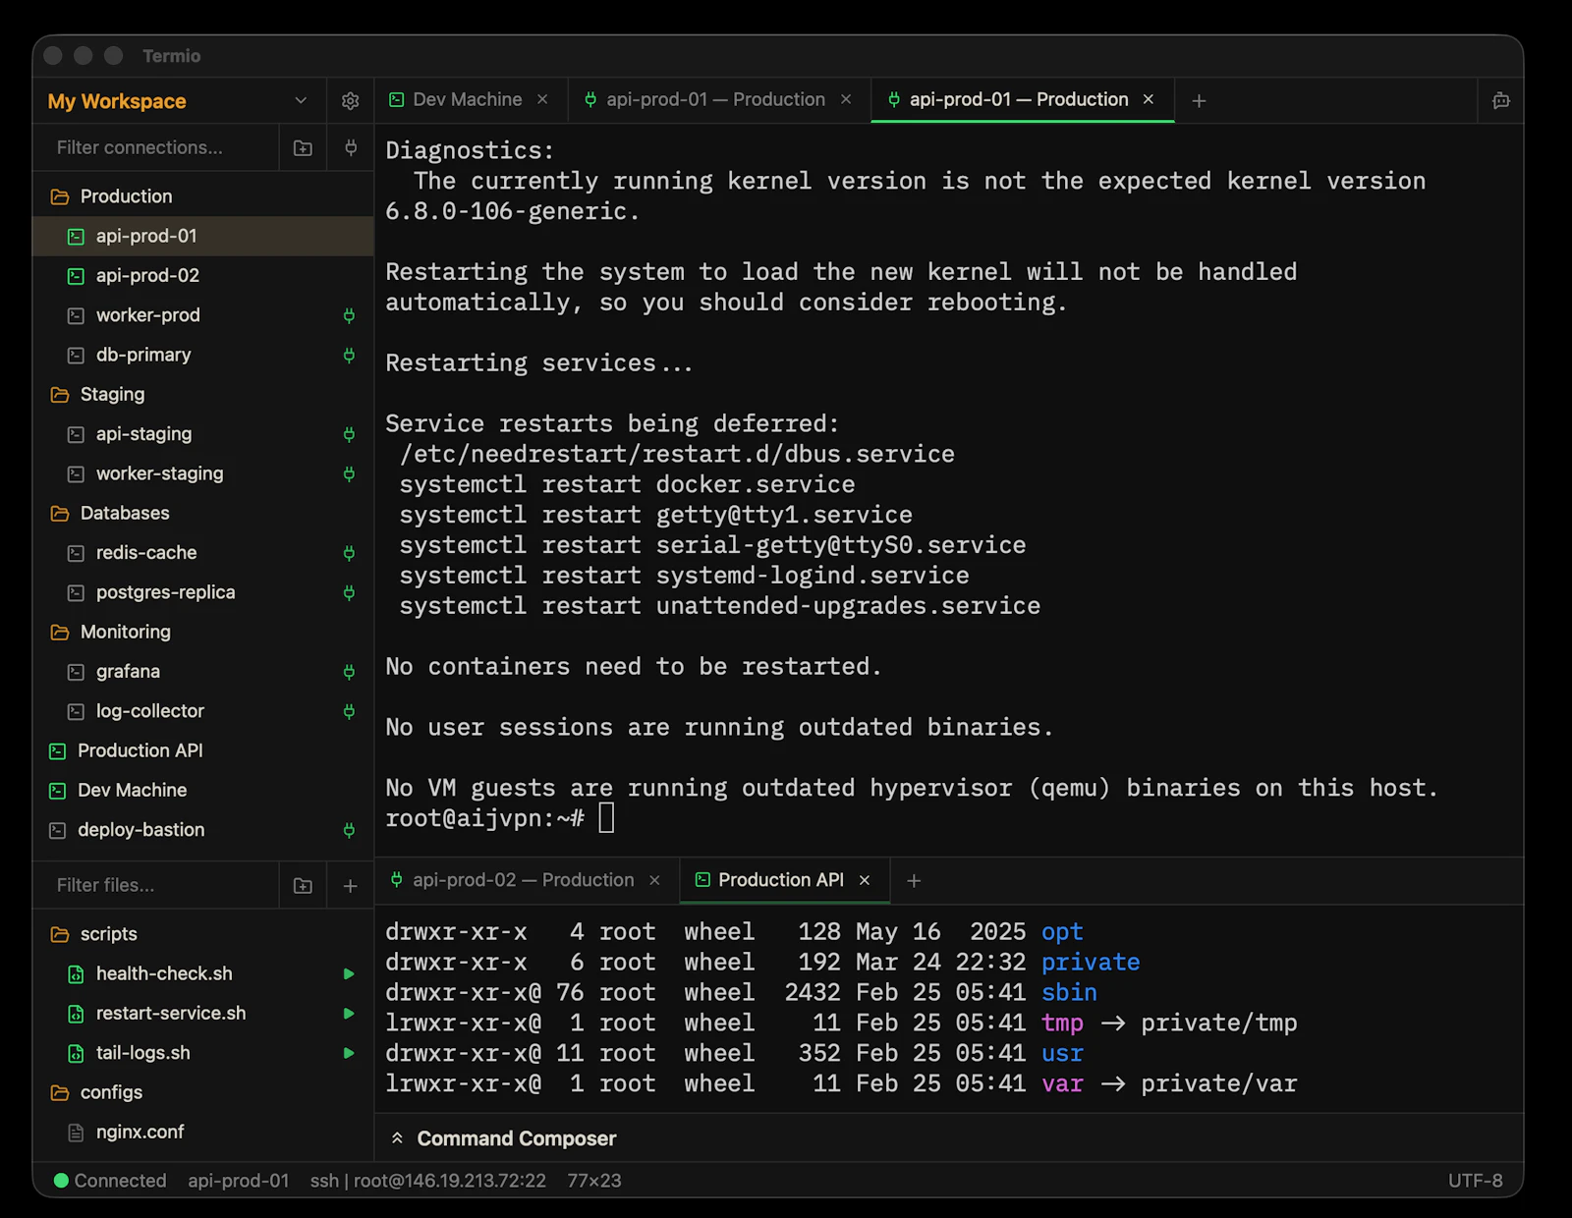This screenshot has width=1572, height=1218.
Task: Click the plug icon next to connections filter
Action: pos(351,148)
